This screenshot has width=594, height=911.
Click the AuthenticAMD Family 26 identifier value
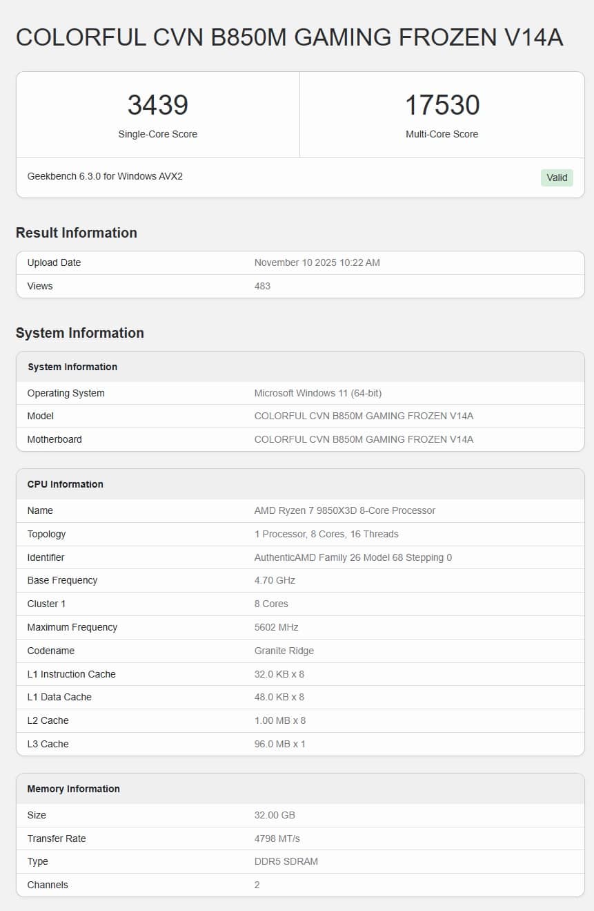(353, 557)
